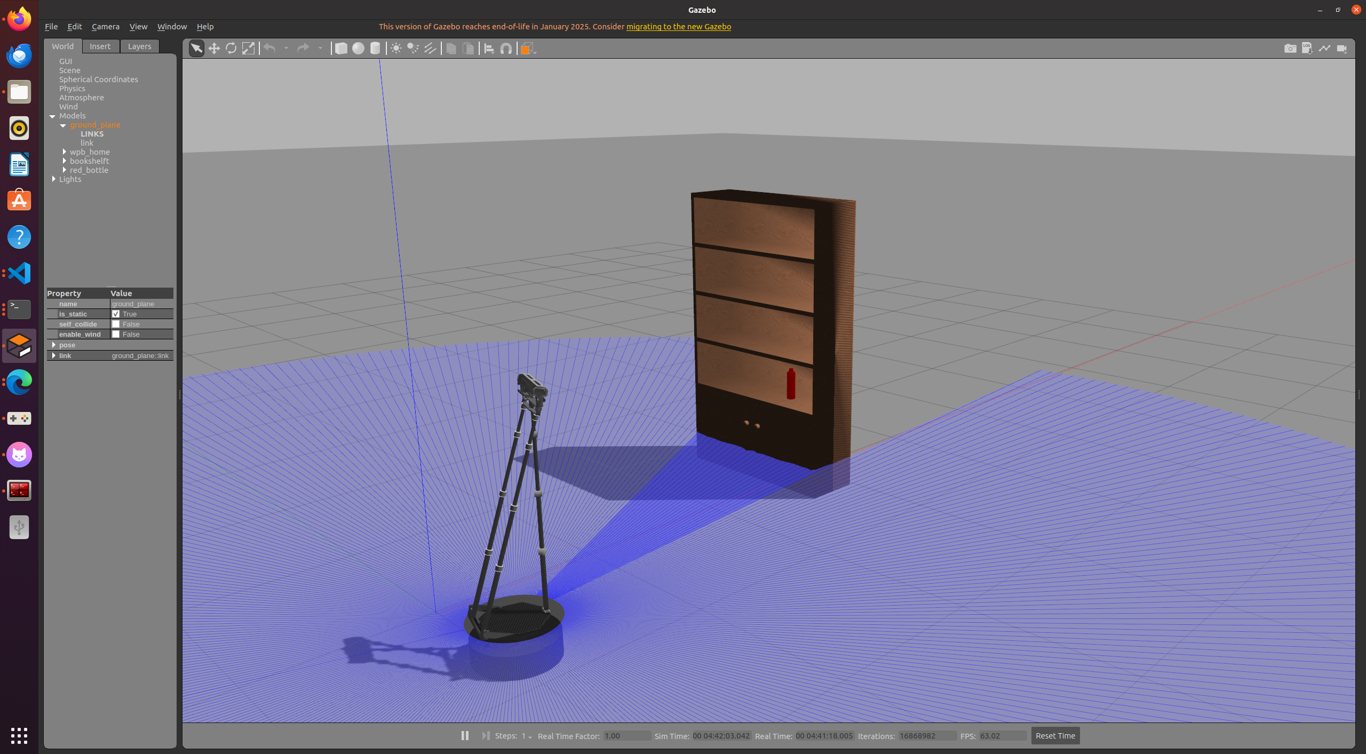
Task: Pause the simulation
Action: pyautogui.click(x=465, y=735)
